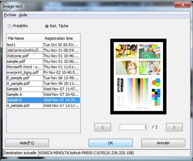Close the Image test window
The image size is (193, 161).
tap(183, 5)
